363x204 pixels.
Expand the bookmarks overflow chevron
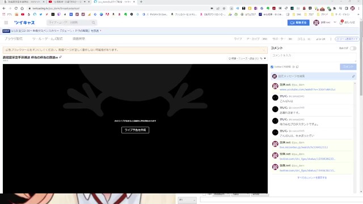tap(358, 14)
